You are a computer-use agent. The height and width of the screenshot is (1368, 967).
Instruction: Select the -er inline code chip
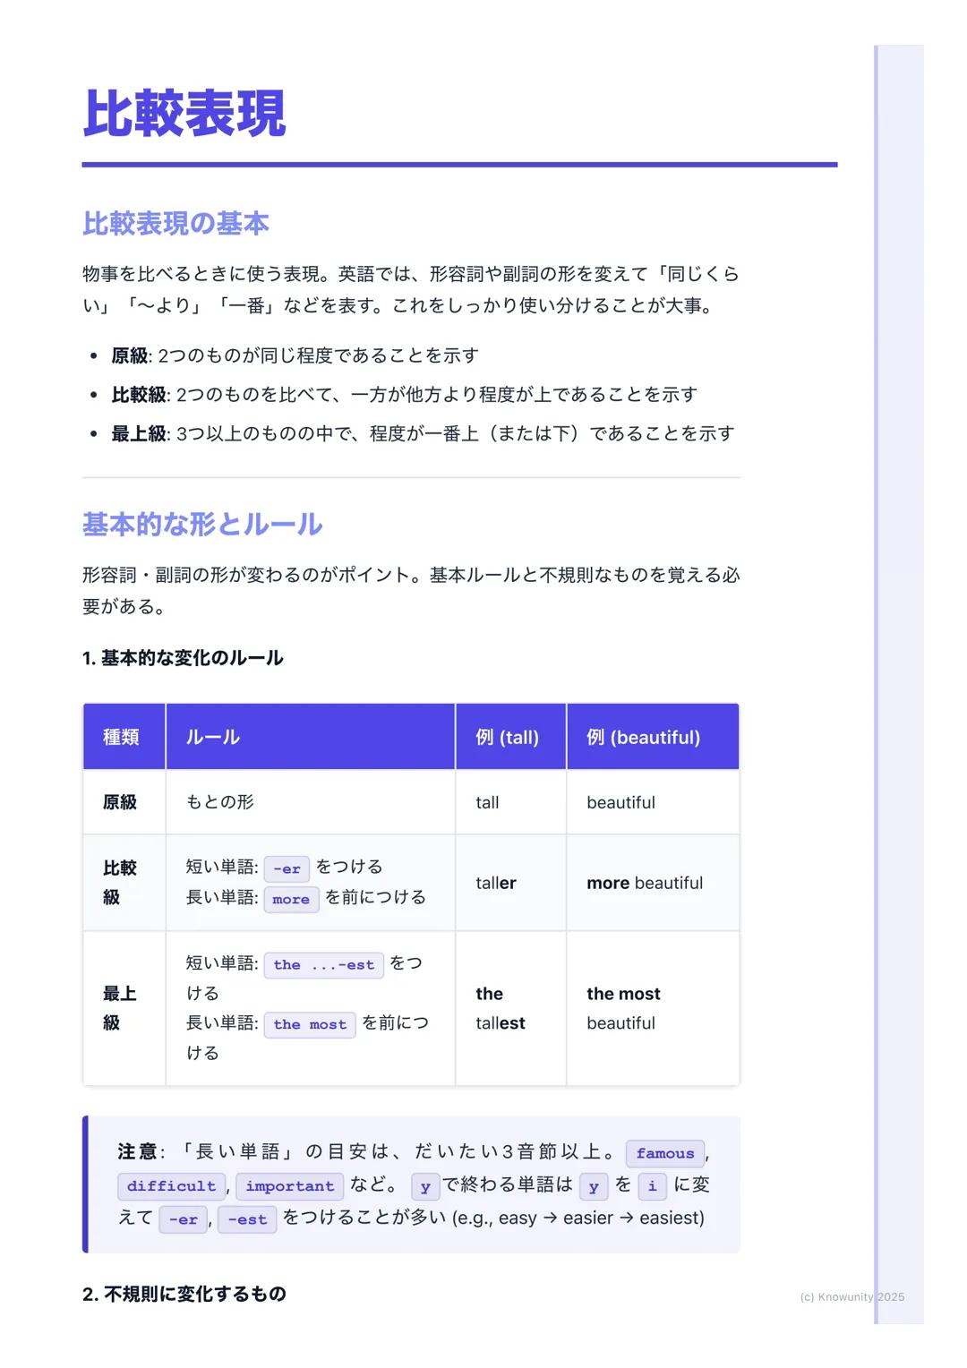point(287,868)
